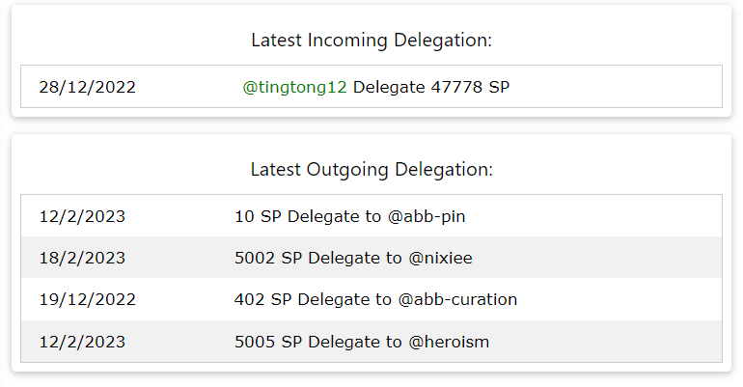Select the date in the @heroism row
743x387 pixels.
click(x=82, y=341)
